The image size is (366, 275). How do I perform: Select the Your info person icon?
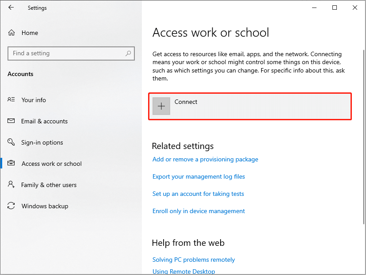(11, 100)
